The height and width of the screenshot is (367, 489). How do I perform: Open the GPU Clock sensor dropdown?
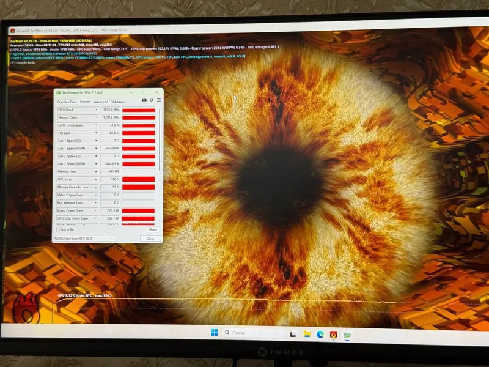coord(96,110)
